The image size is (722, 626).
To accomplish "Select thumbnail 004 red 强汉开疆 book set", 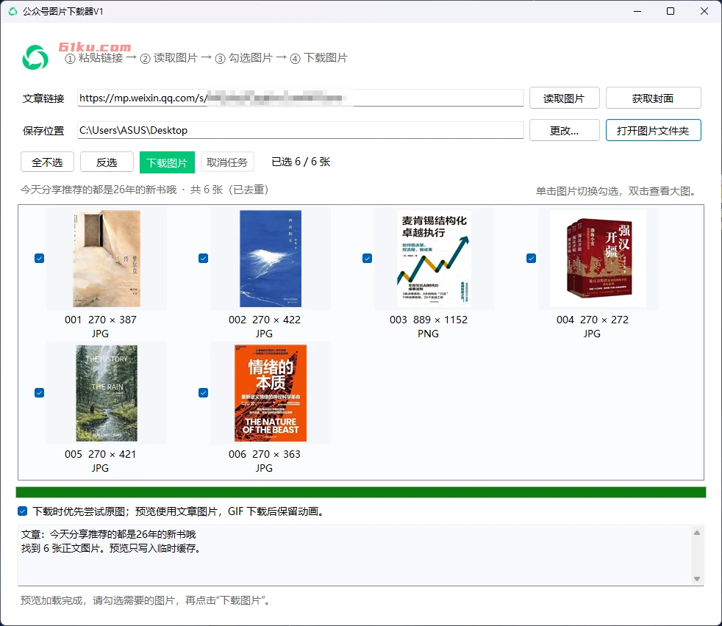I will (x=598, y=259).
